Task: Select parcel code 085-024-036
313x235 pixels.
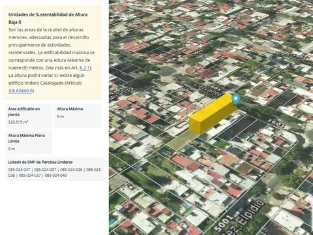Action: pyautogui.click(x=71, y=170)
